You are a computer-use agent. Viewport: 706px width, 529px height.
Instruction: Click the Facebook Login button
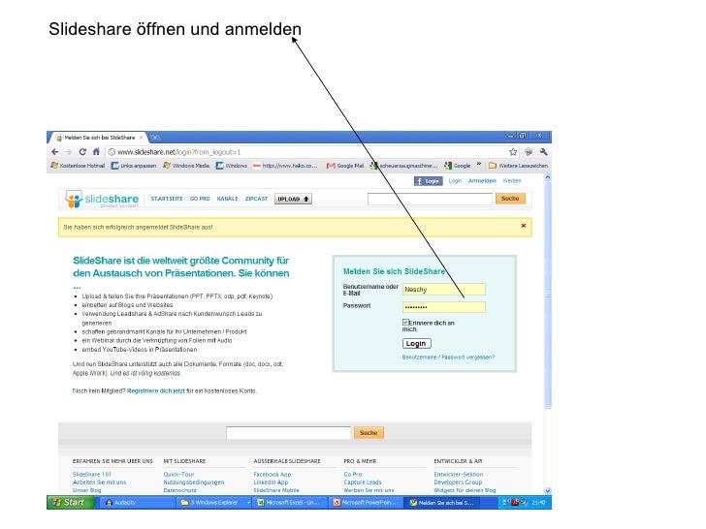429,181
